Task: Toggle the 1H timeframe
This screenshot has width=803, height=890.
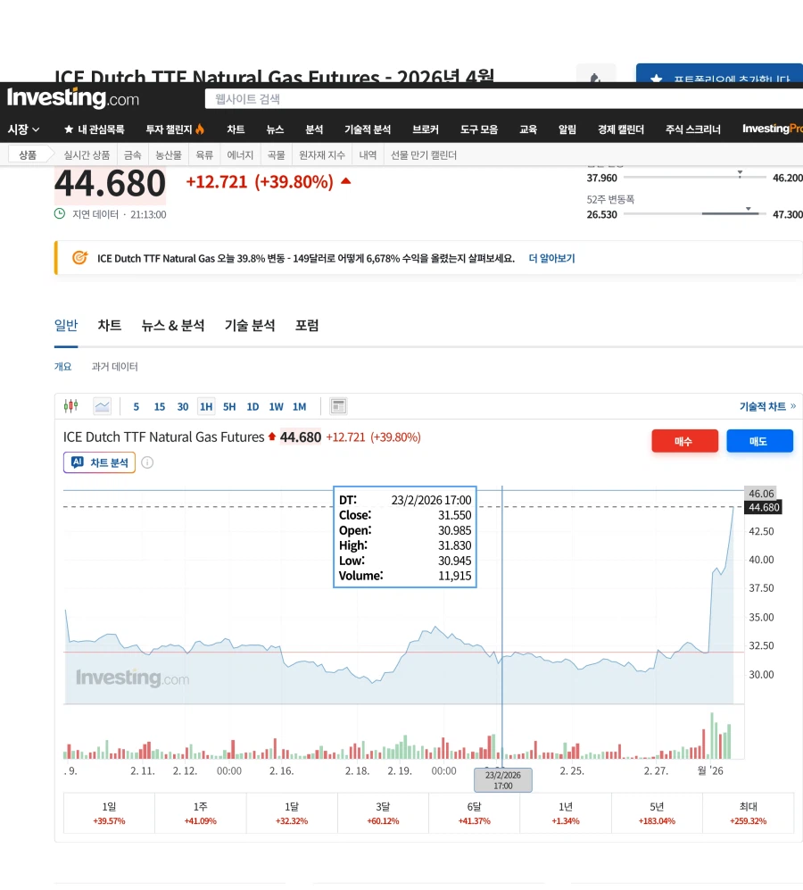Action: [x=206, y=406]
